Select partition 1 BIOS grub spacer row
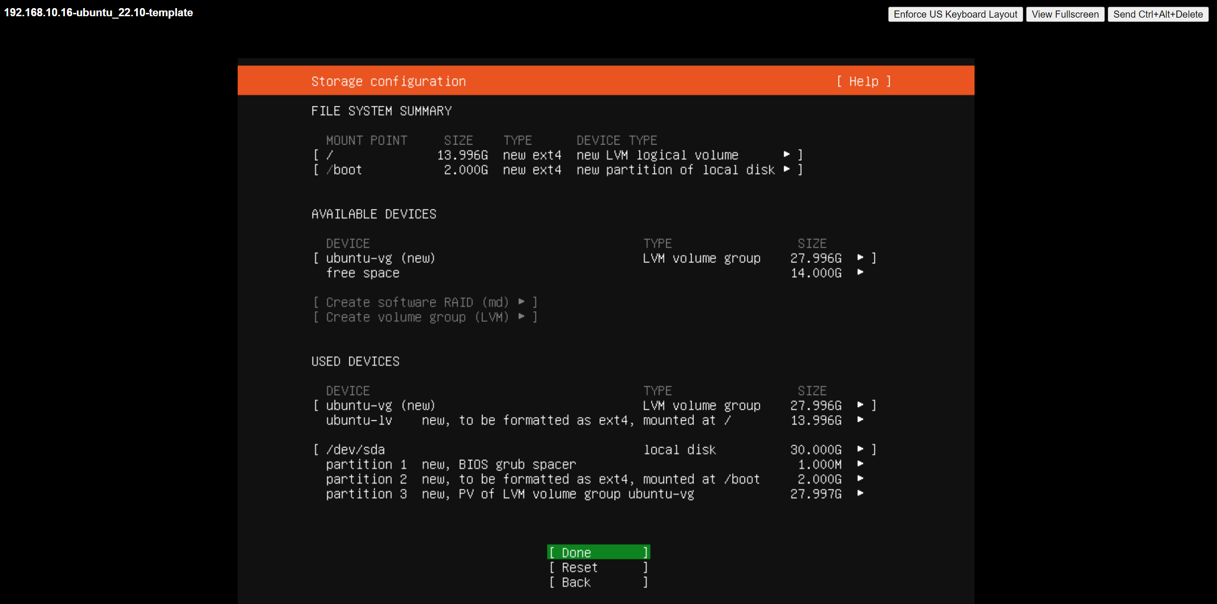 [595, 464]
